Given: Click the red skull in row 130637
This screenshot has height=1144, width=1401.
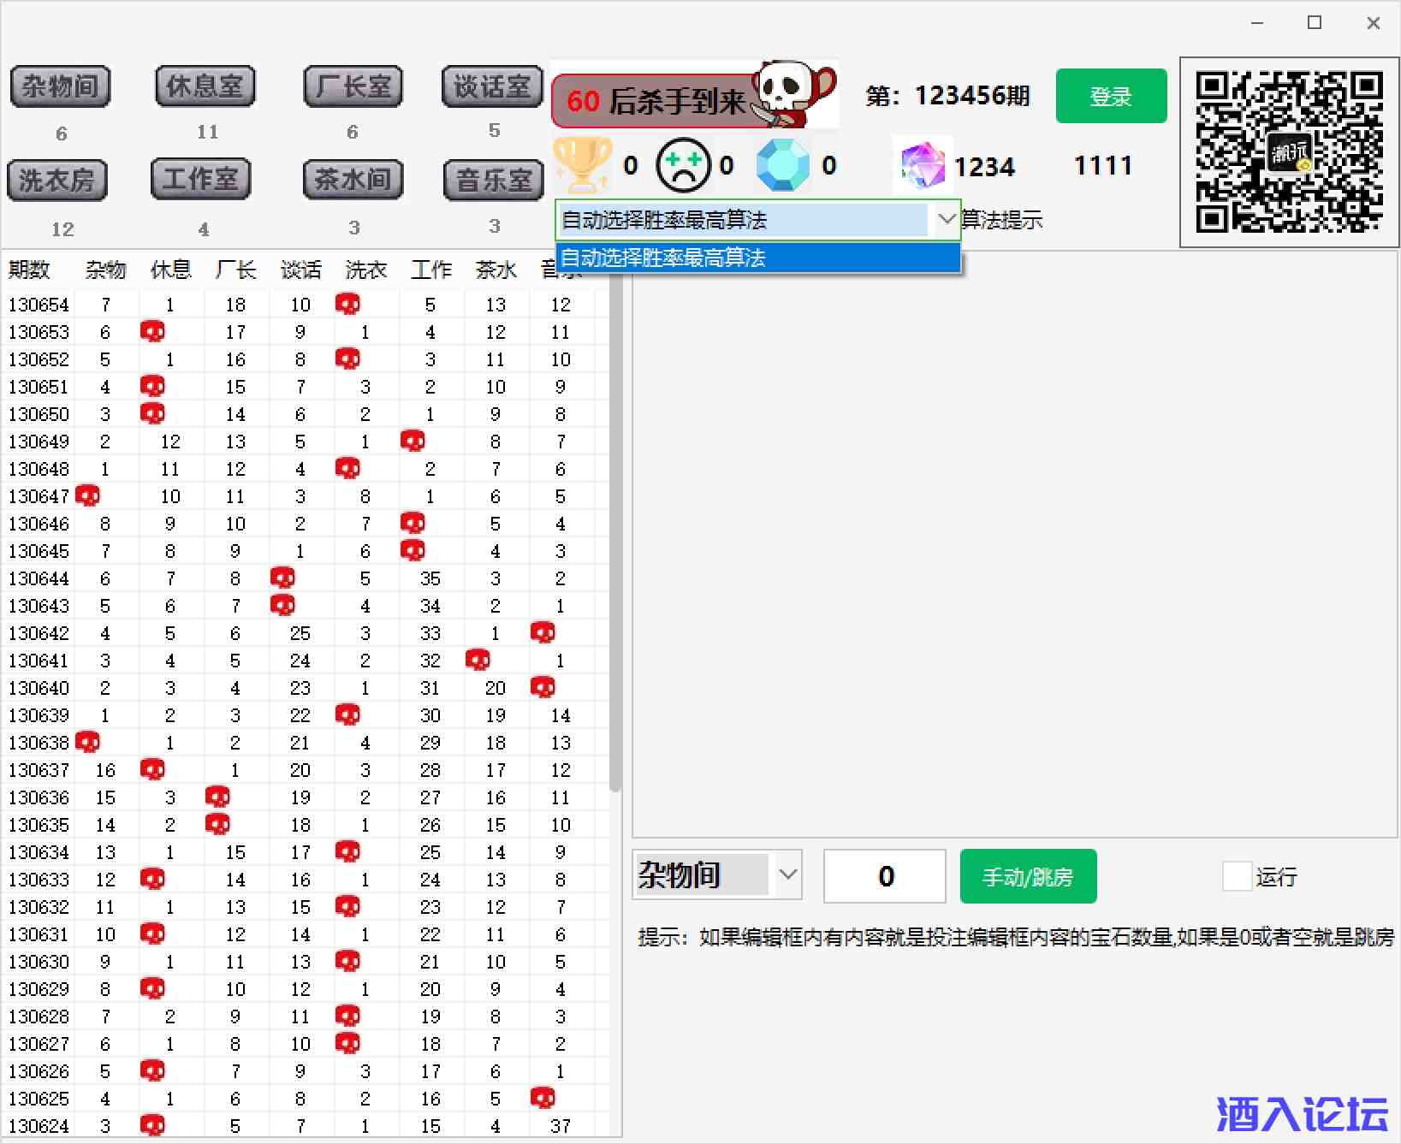Looking at the screenshot, I should click(152, 769).
